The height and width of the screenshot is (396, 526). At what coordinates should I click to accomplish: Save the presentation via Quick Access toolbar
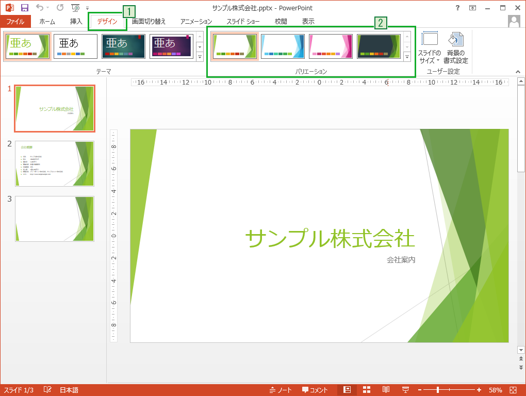pyautogui.click(x=24, y=8)
